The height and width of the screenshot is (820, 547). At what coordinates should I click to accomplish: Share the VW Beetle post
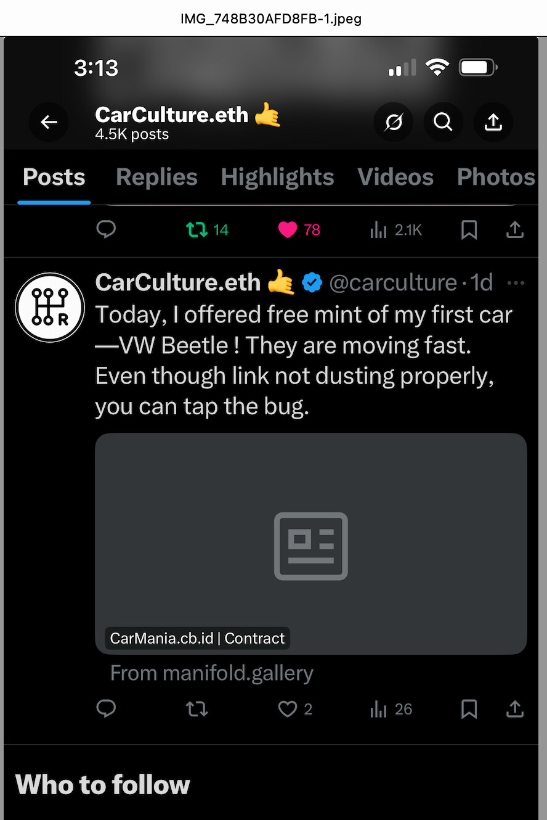coord(514,709)
